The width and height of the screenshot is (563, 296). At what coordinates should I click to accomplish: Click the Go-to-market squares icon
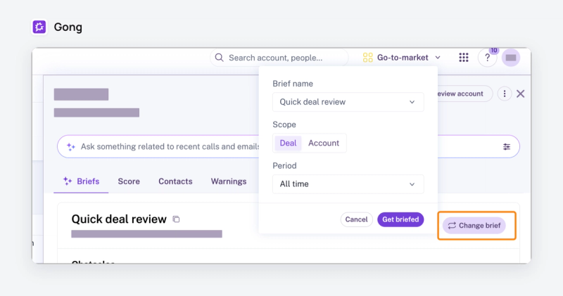coord(367,58)
